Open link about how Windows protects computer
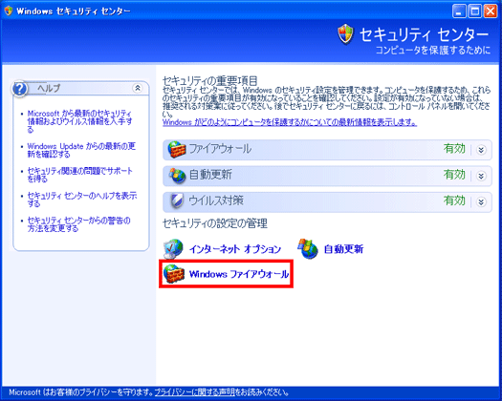This screenshot has height=401, width=502. click(x=290, y=122)
